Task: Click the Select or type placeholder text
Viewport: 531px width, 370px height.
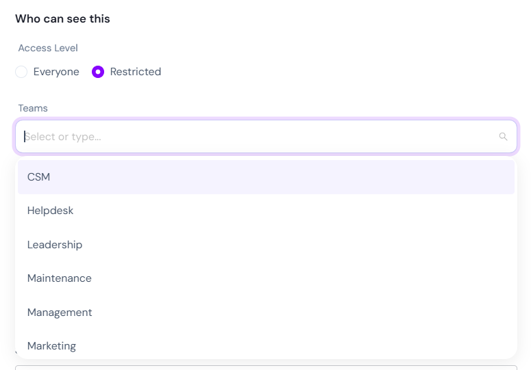Action: coord(63,137)
